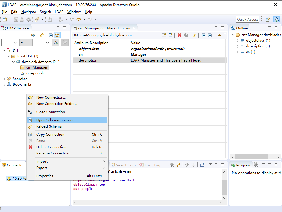Click red Delete Value icon in entry editor
The image size is (282, 212).
[x=179, y=35]
